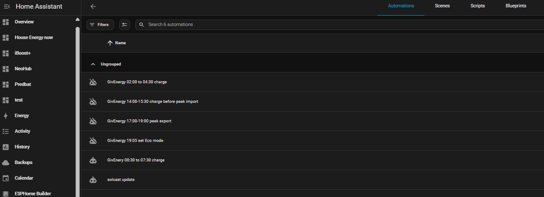Viewport: 544px width, 197px height.
Task: Click the disabled robot icon for GivEnergy 02:00 automation
Action: (x=93, y=82)
